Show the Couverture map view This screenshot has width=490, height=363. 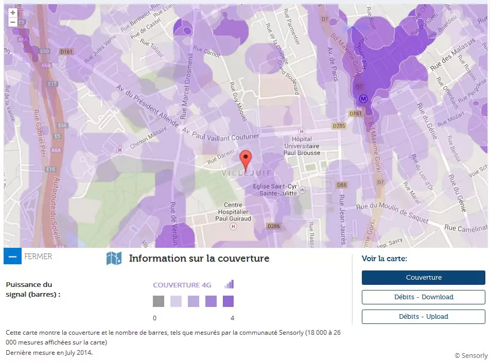(423, 278)
